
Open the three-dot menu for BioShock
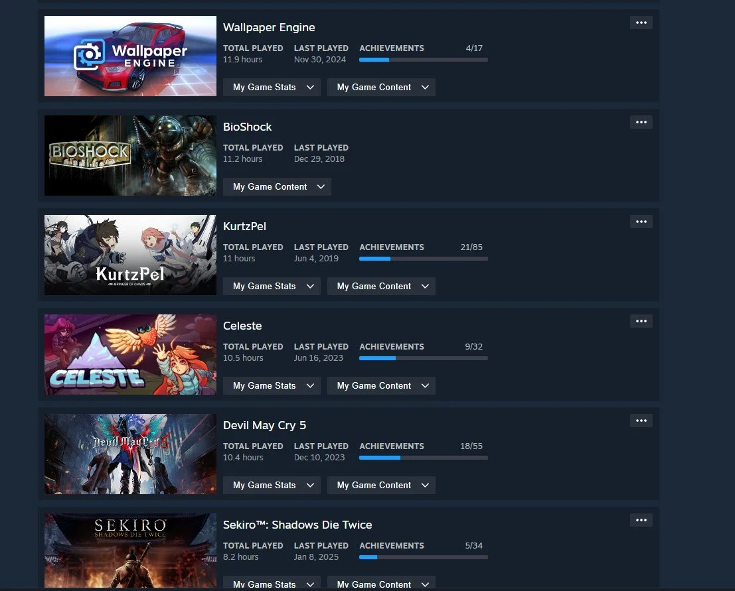641,122
